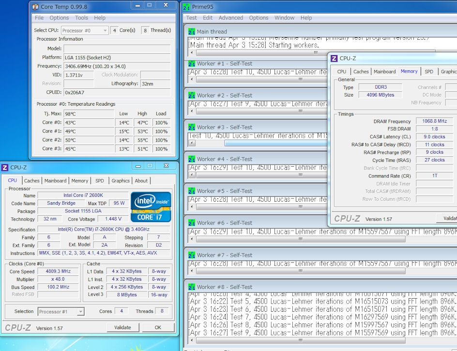Open the Selection processor dropdown in CPU-Z
This screenshot has height=351, width=457.
61,312
